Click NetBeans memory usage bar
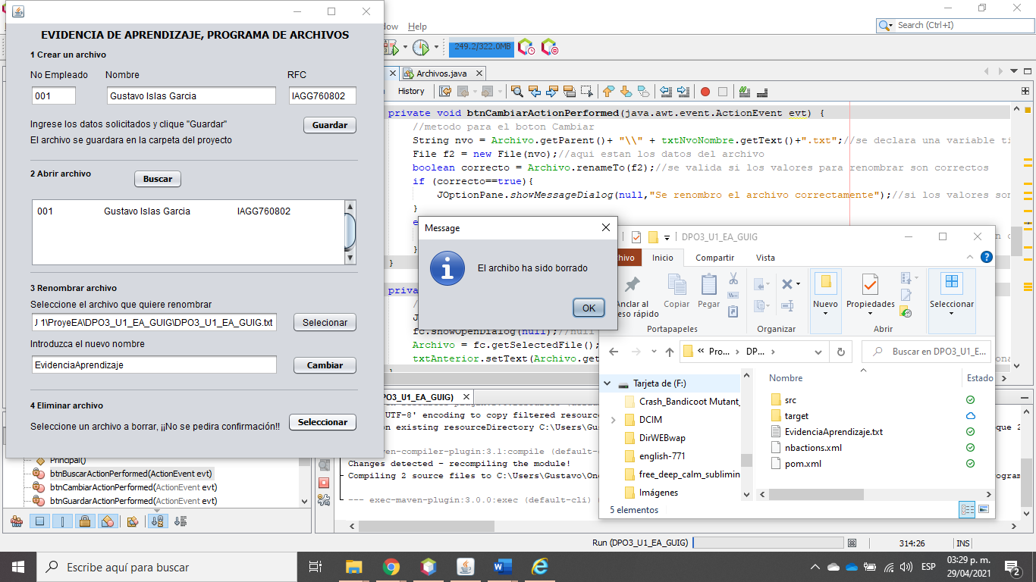The height and width of the screenshot is (582, 1036). click(x=482, y=47)
